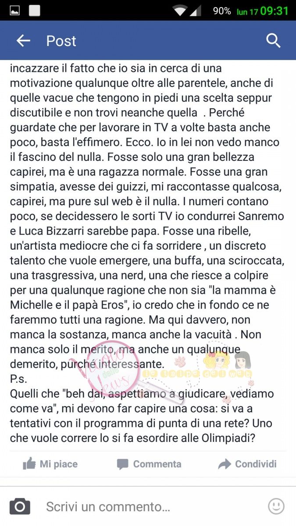Tap the 90% battery indicator
The width and height of the screenshot is (296, 526).
(222, 11)
